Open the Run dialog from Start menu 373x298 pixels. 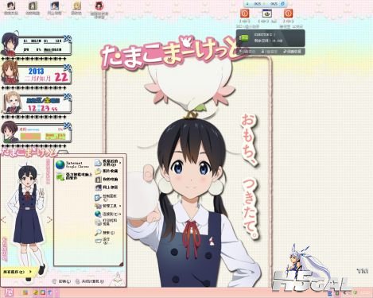coord(103,241)
